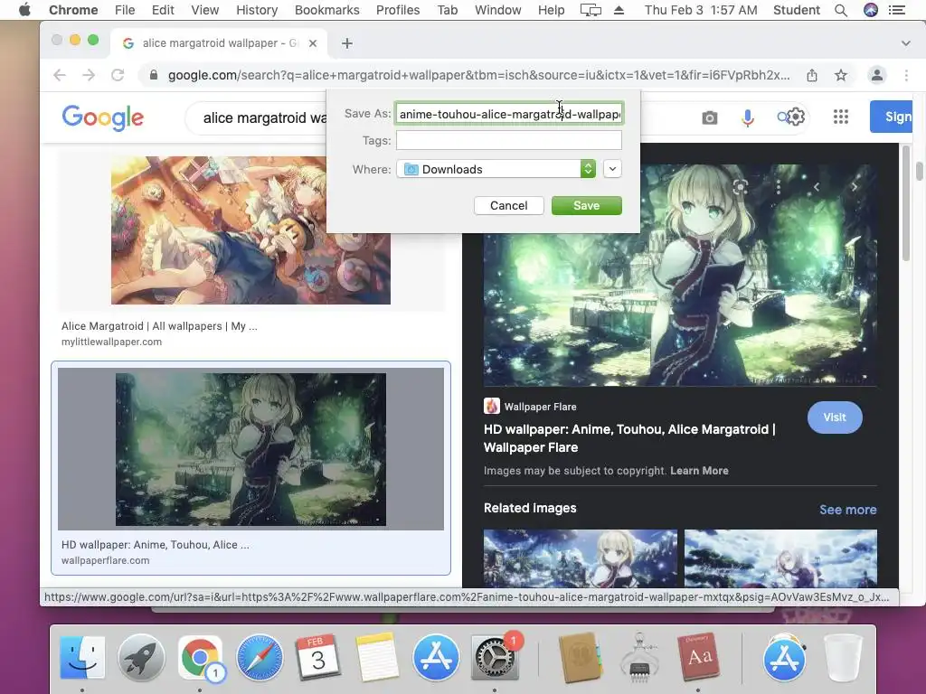
Task: Close the alice margatroid wallpaper tab
Action: (x=313, y=43)
